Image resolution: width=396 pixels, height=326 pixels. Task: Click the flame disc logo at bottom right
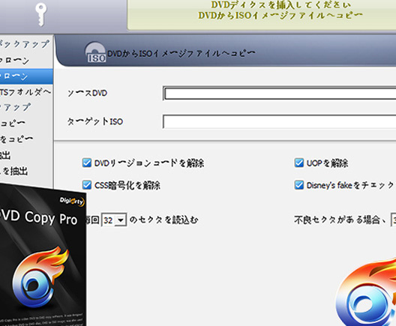point(366,293)
